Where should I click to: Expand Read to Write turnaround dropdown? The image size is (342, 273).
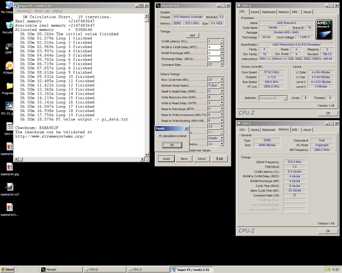pos(222,115)
